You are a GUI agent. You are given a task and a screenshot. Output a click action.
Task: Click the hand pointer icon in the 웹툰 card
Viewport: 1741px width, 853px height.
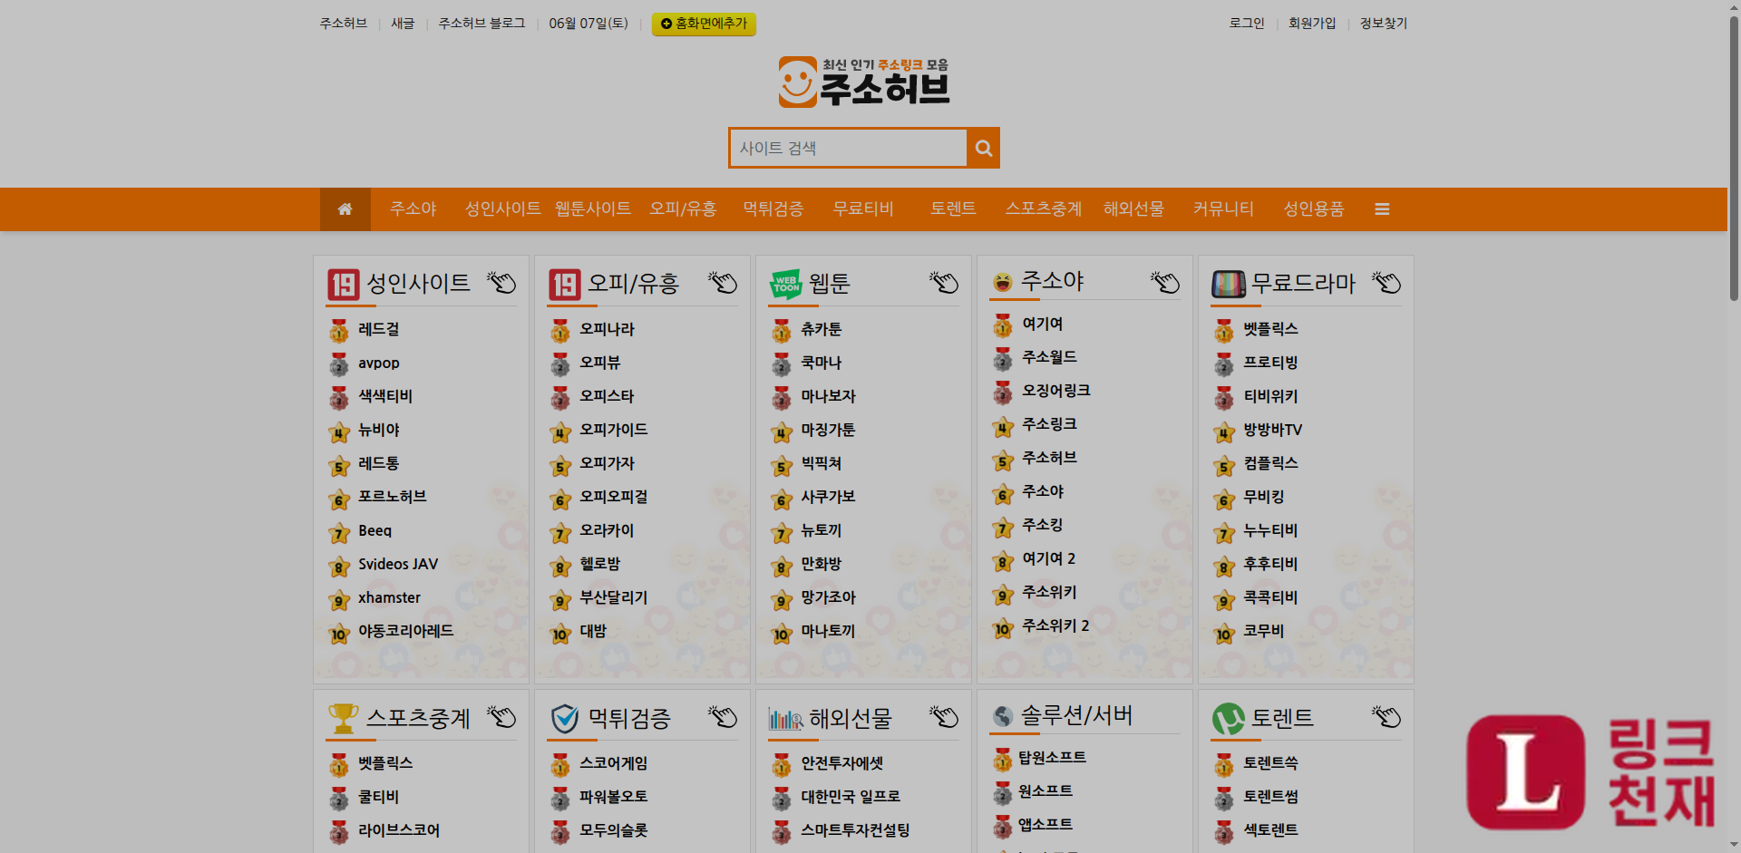(x=944, y=283)
